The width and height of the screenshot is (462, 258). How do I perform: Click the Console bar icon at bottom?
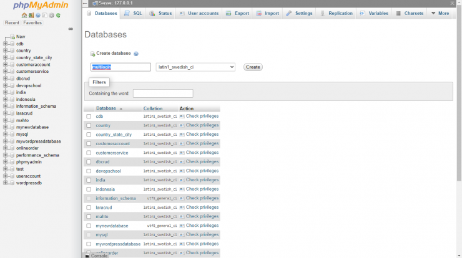(87, 256)
